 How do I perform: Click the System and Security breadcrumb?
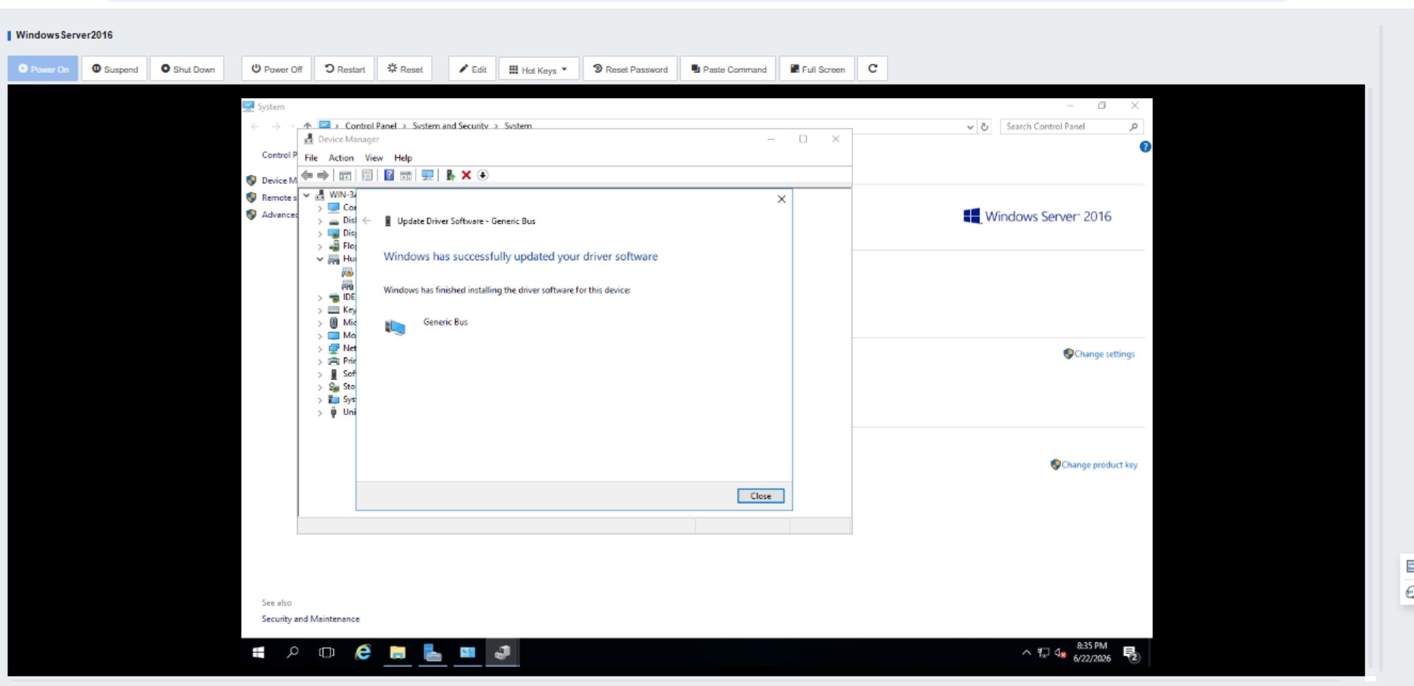point(450,125)
